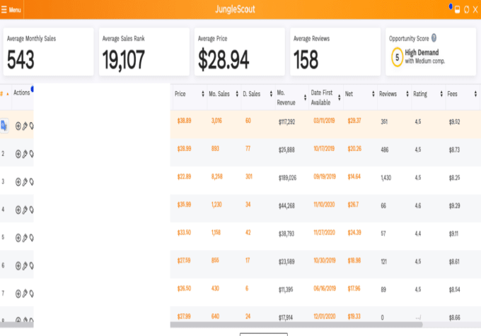Click sort arrows beside Rating header
481x336 pixels.
[x=441, y=94]
